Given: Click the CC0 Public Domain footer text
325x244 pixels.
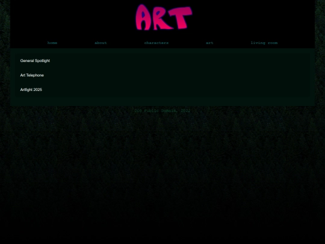Looking at the screenshot, I should click(162, 111).
